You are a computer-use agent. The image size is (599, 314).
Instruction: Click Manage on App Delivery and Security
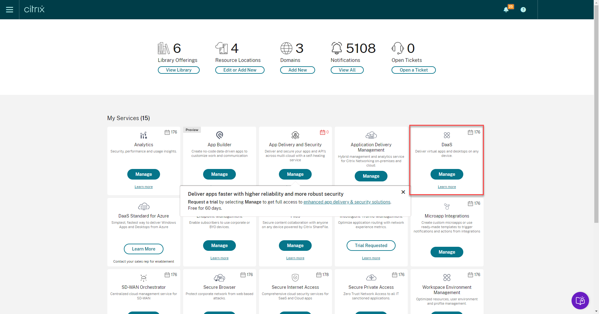tap(295, 174)
